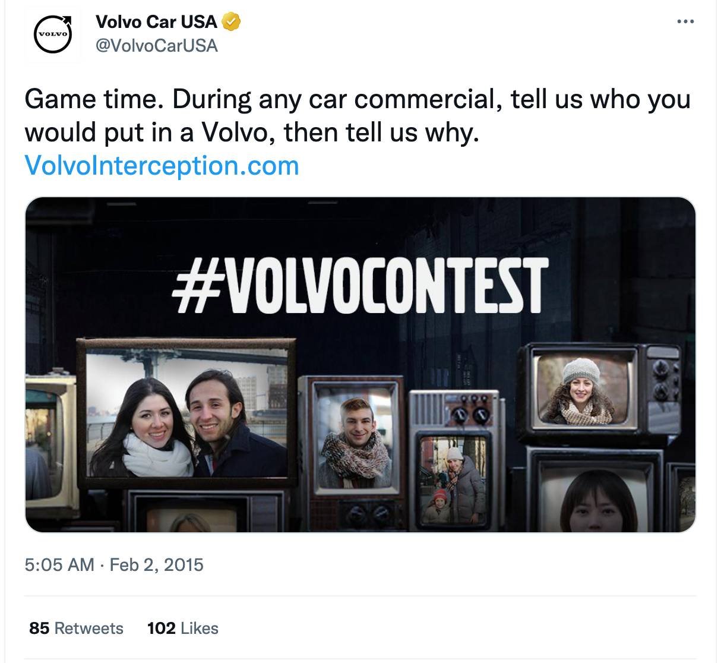Click the tweet text about car commercials
The image size is (721, 663).
tap(358, 115)
